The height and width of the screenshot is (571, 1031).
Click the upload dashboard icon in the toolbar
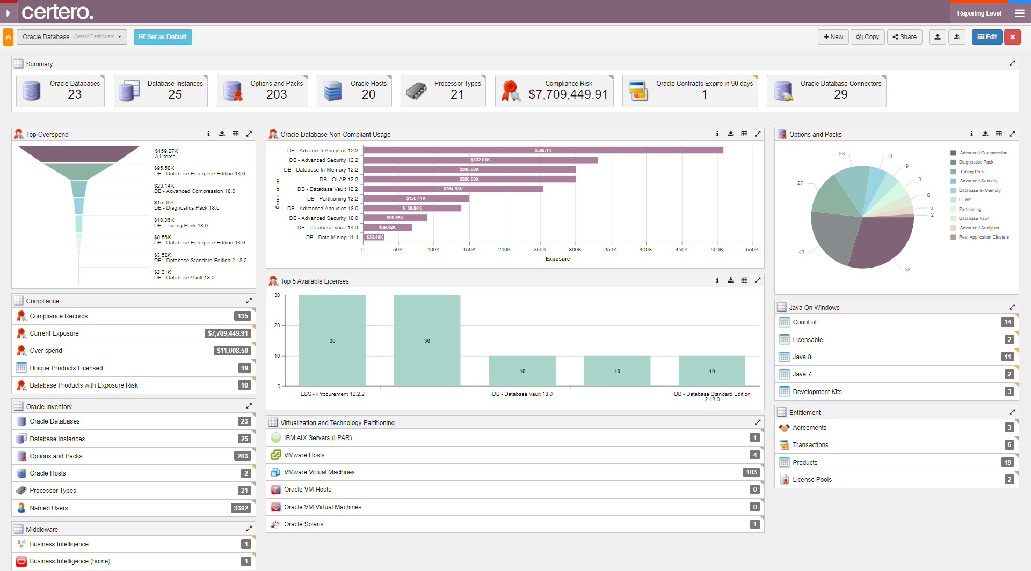[938, 37]
